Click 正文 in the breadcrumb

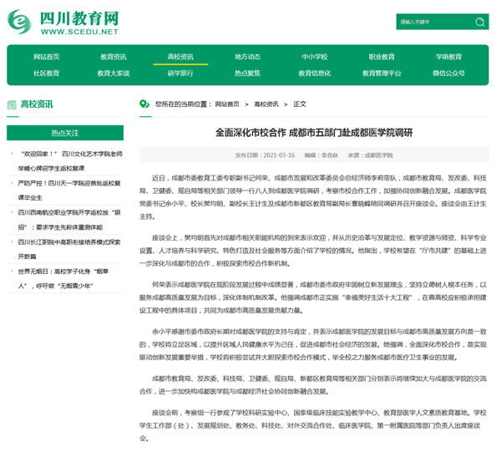point(300,104)
